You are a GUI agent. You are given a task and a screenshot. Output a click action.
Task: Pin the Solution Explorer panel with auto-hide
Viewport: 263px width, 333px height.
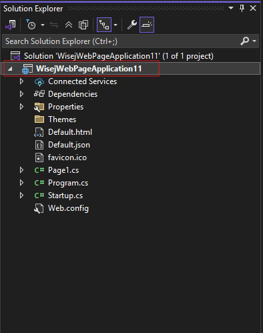click(x=242, y=8)
